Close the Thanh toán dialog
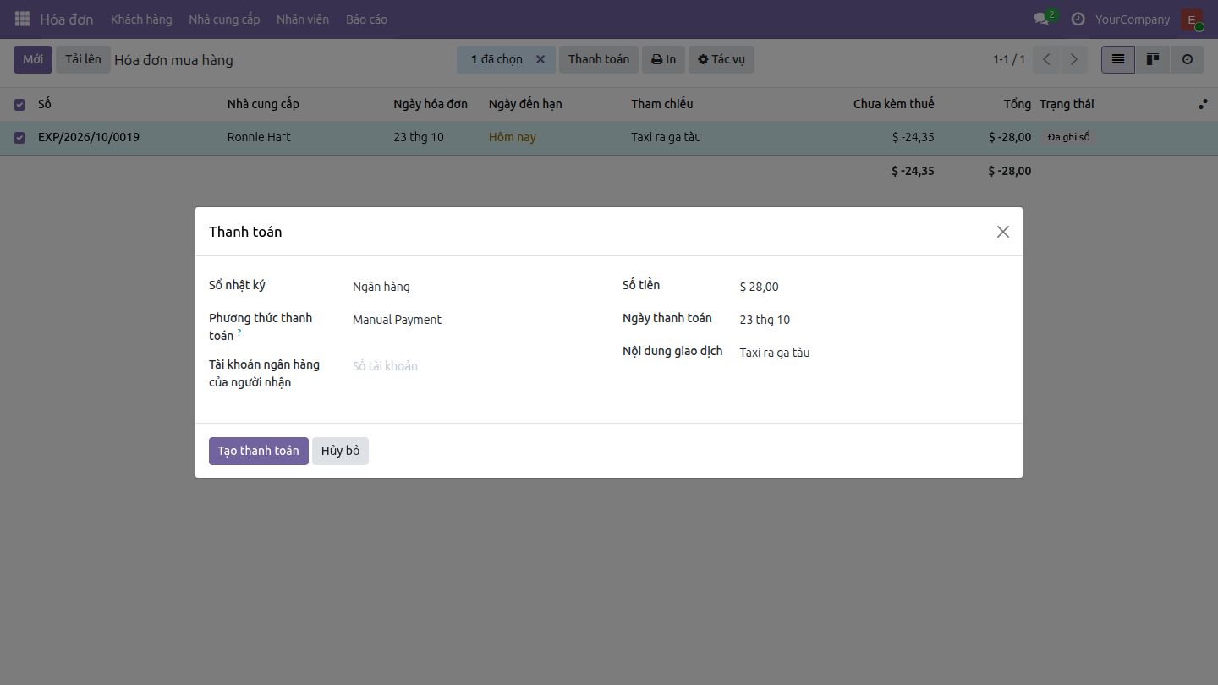The height and width of the screenshot is (685, 1218). click(1003, 232)
